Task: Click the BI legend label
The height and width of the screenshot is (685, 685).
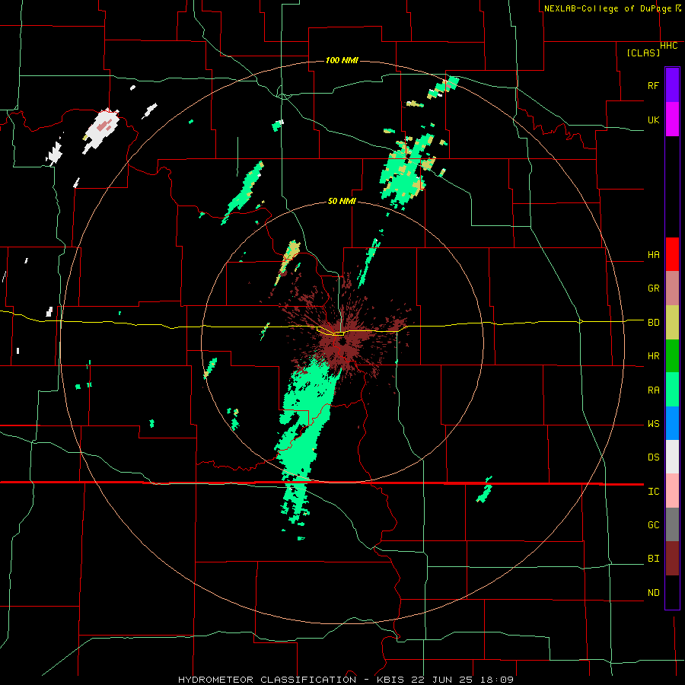Action: (653, 559)
